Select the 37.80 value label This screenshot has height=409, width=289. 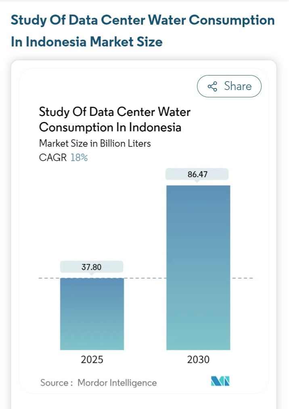point(92,267)
